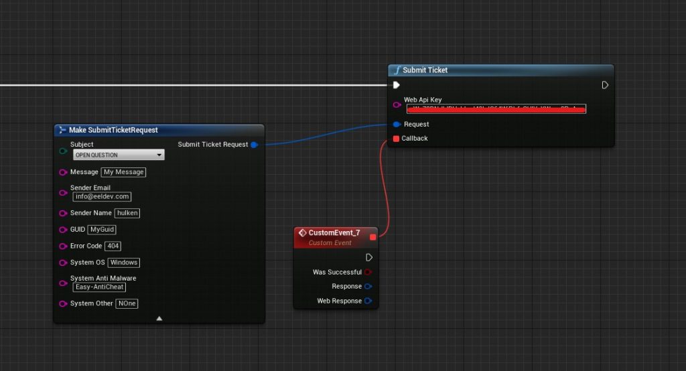The width and height of the screenshot is (686, 371).
Task: Click the blue Request input pin
Action: point(397,124)
